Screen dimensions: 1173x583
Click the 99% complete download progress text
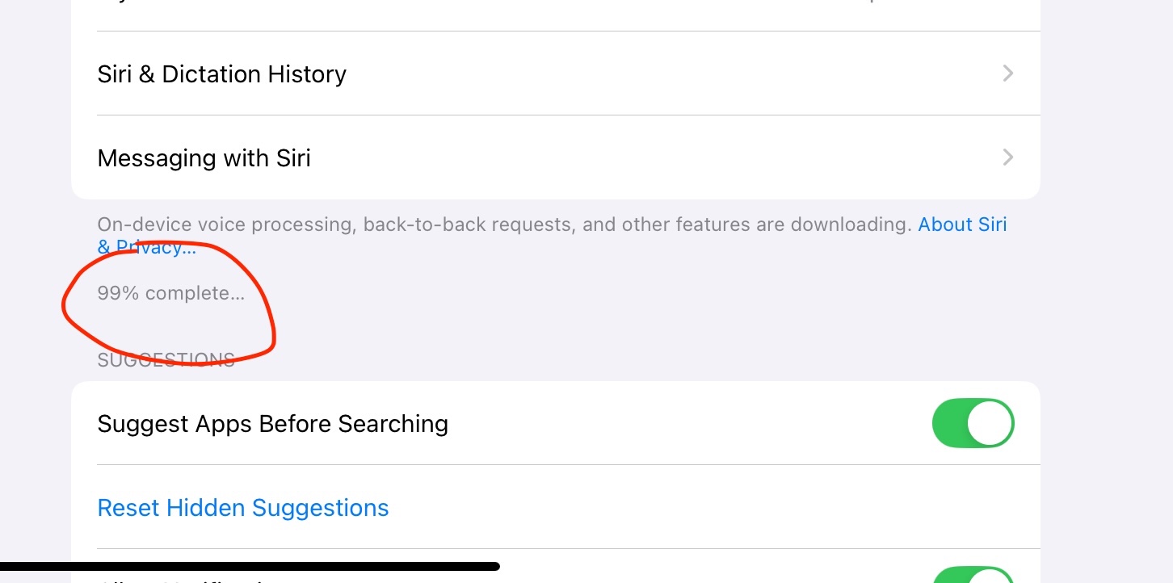[170, 294]
